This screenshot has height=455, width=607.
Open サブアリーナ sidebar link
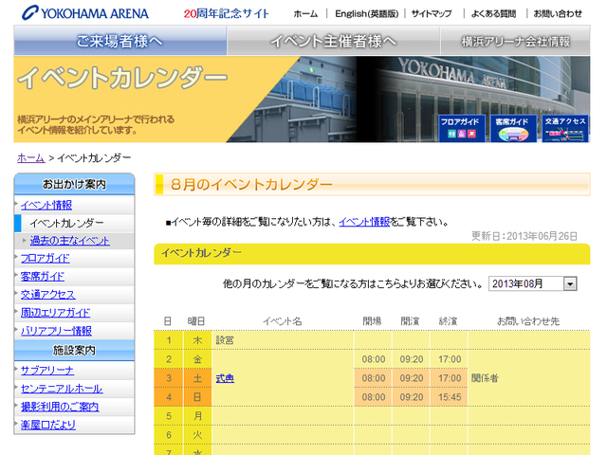tap(46, 371)
